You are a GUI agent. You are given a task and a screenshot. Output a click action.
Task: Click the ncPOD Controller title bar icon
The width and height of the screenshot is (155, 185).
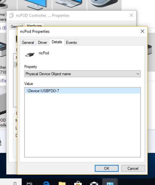tap(12, 15)
